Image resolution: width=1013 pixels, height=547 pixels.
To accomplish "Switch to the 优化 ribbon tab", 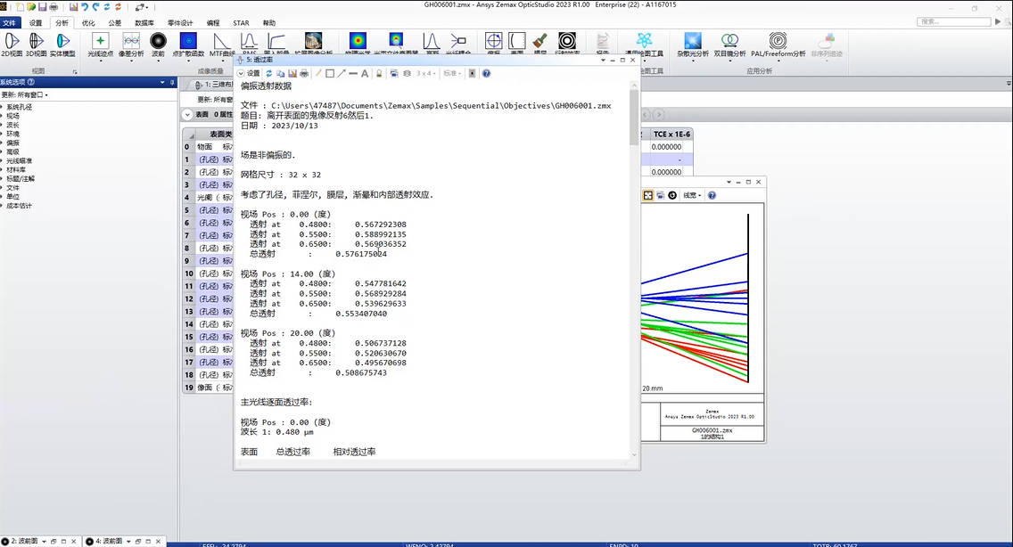I will pyautogui.click(x=88, y=22).
